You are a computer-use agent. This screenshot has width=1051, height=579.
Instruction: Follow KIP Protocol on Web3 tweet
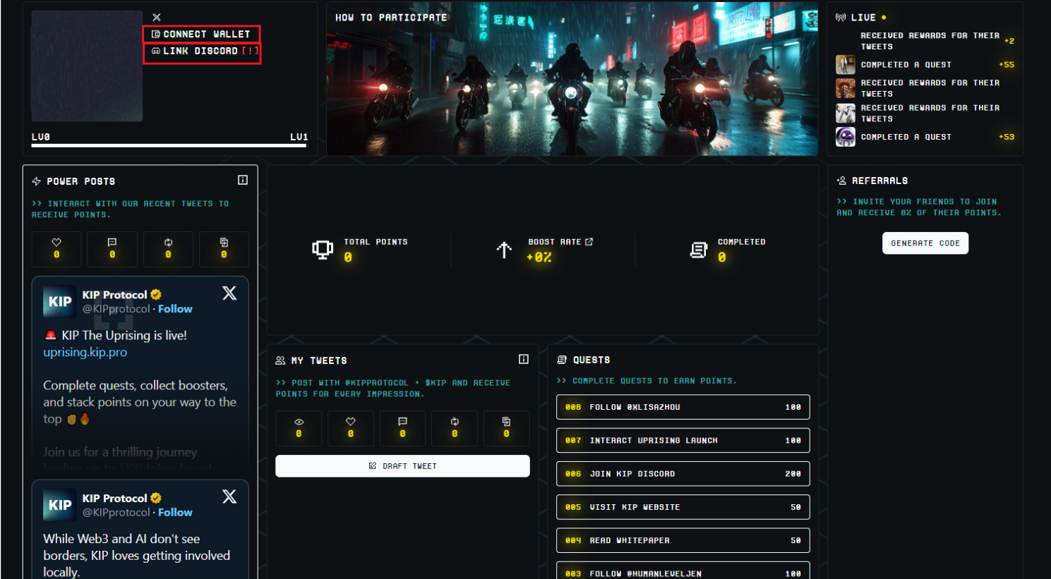pyautogui.click(x=175, y=513)
